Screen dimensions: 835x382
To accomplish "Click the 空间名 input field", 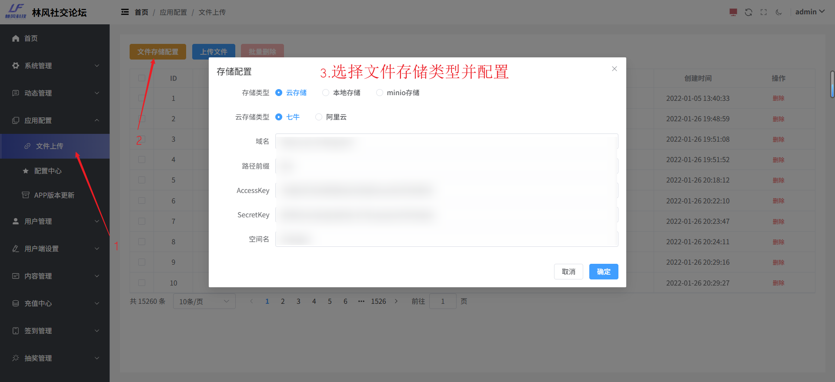I will (x=447, y=239).
